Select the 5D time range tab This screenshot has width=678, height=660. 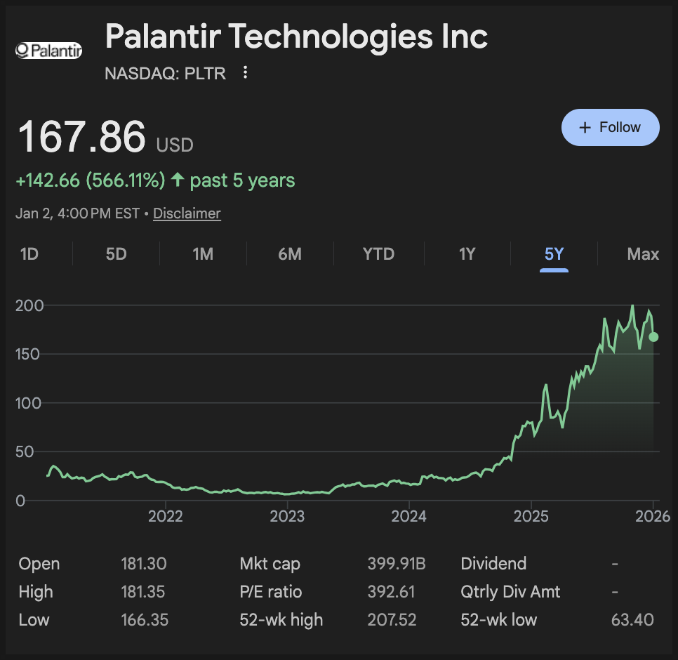click(116, 253)
